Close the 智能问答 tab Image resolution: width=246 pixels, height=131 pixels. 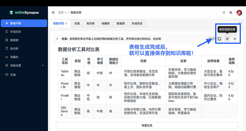point(66,24)
